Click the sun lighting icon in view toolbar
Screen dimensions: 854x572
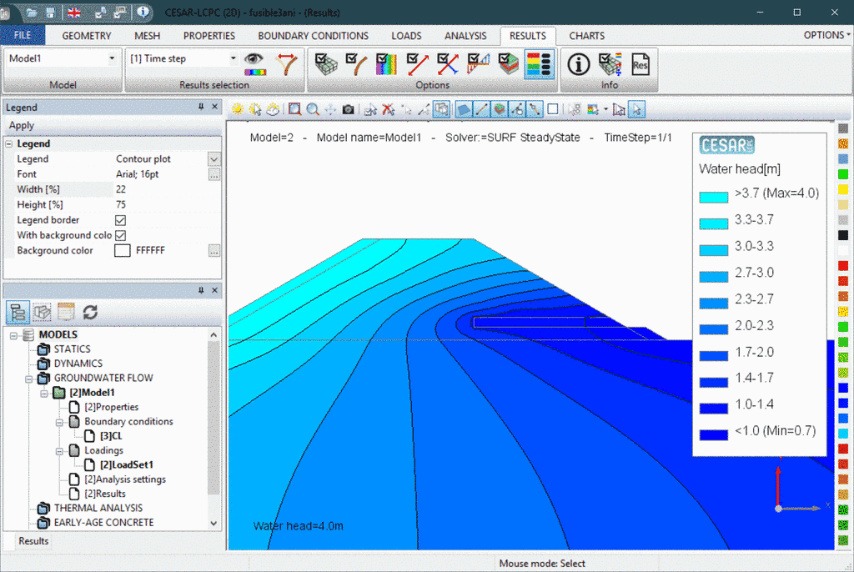(238, 109)
